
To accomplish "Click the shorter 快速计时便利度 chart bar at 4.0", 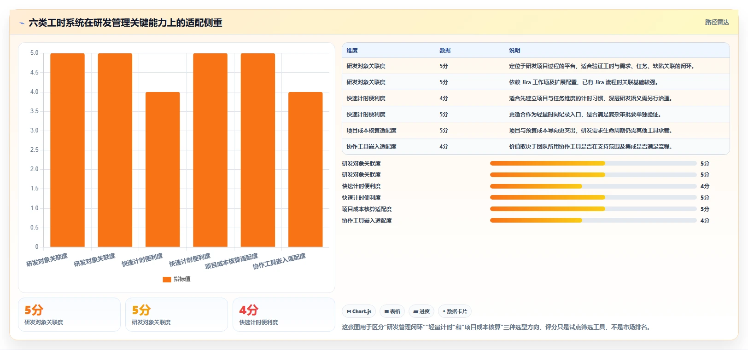I will [163, 169].
